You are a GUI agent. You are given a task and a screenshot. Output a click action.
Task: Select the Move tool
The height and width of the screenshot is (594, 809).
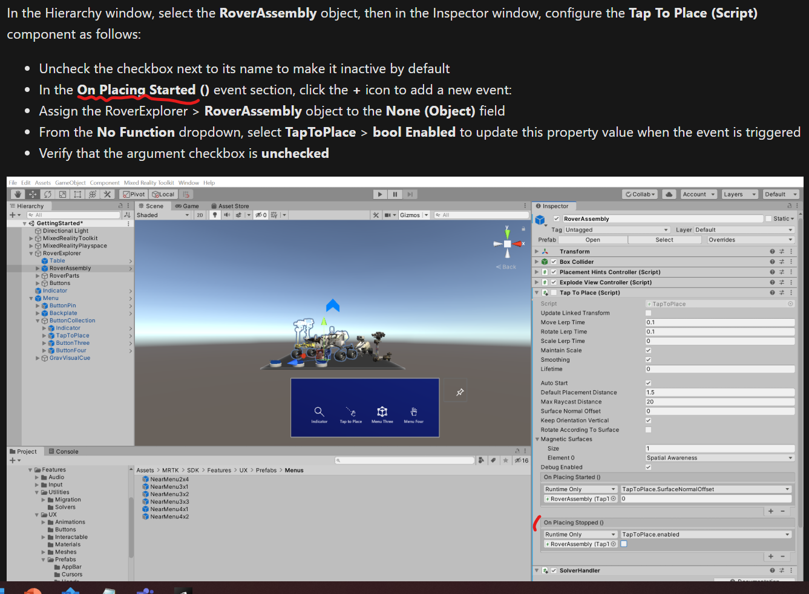pos(32,194)
